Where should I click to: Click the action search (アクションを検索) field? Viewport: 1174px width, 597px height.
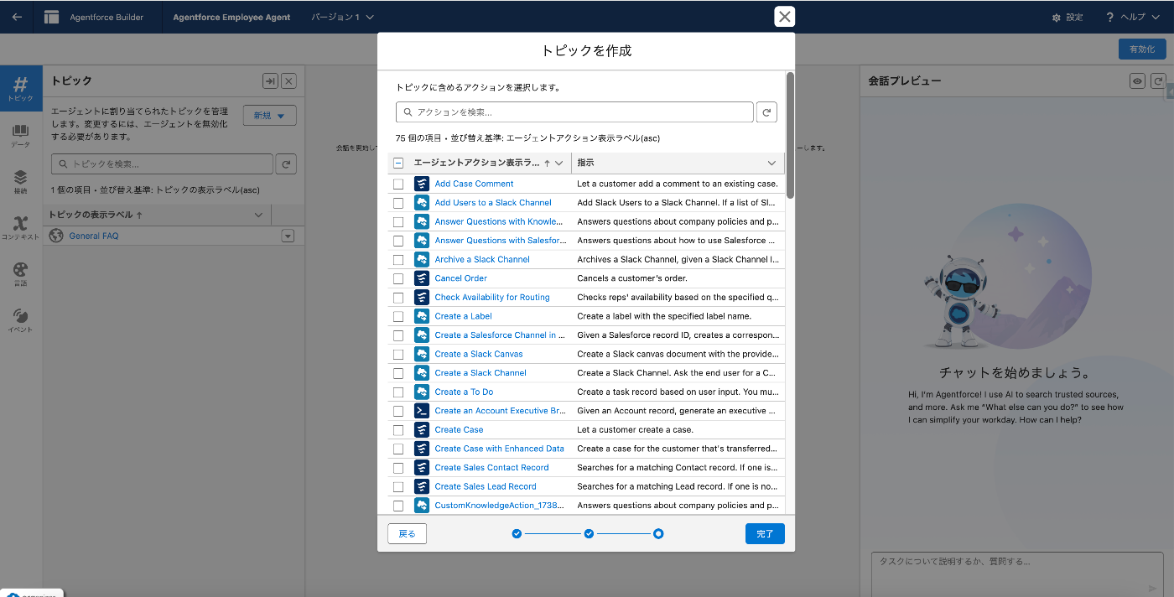tap(574, 112)
